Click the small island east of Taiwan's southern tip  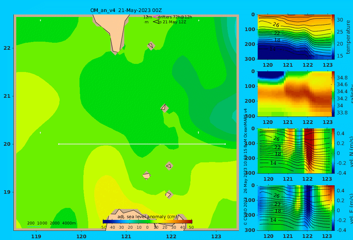tap(151, 46)
